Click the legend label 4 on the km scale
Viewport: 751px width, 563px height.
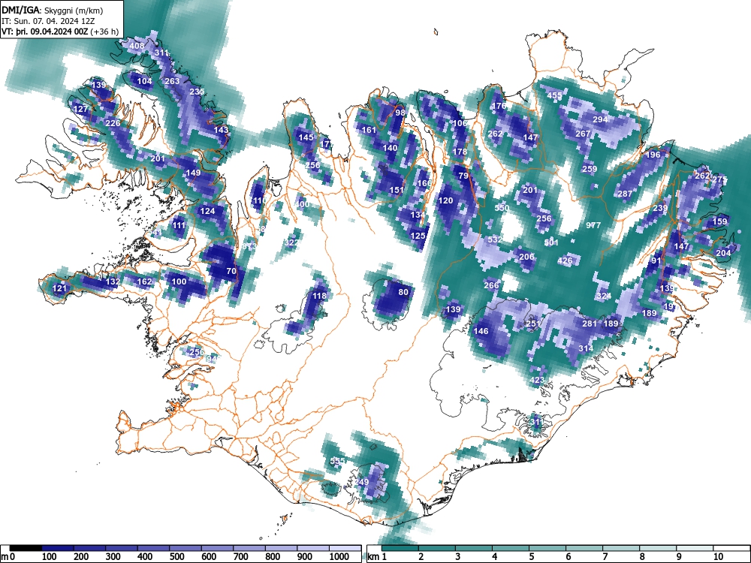pos(494,557)
